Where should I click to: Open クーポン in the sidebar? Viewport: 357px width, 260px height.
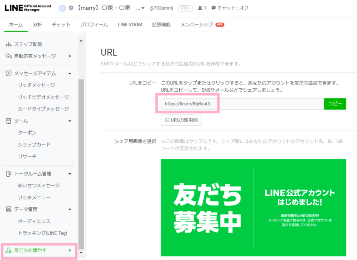pyautogui.click(x=27, y=133)
